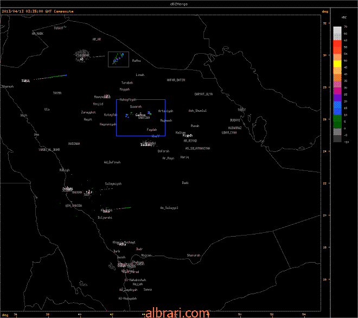This screenshot has width=358, height=318.
Task: Click the Hayit label
Action: tap(88, 119)
